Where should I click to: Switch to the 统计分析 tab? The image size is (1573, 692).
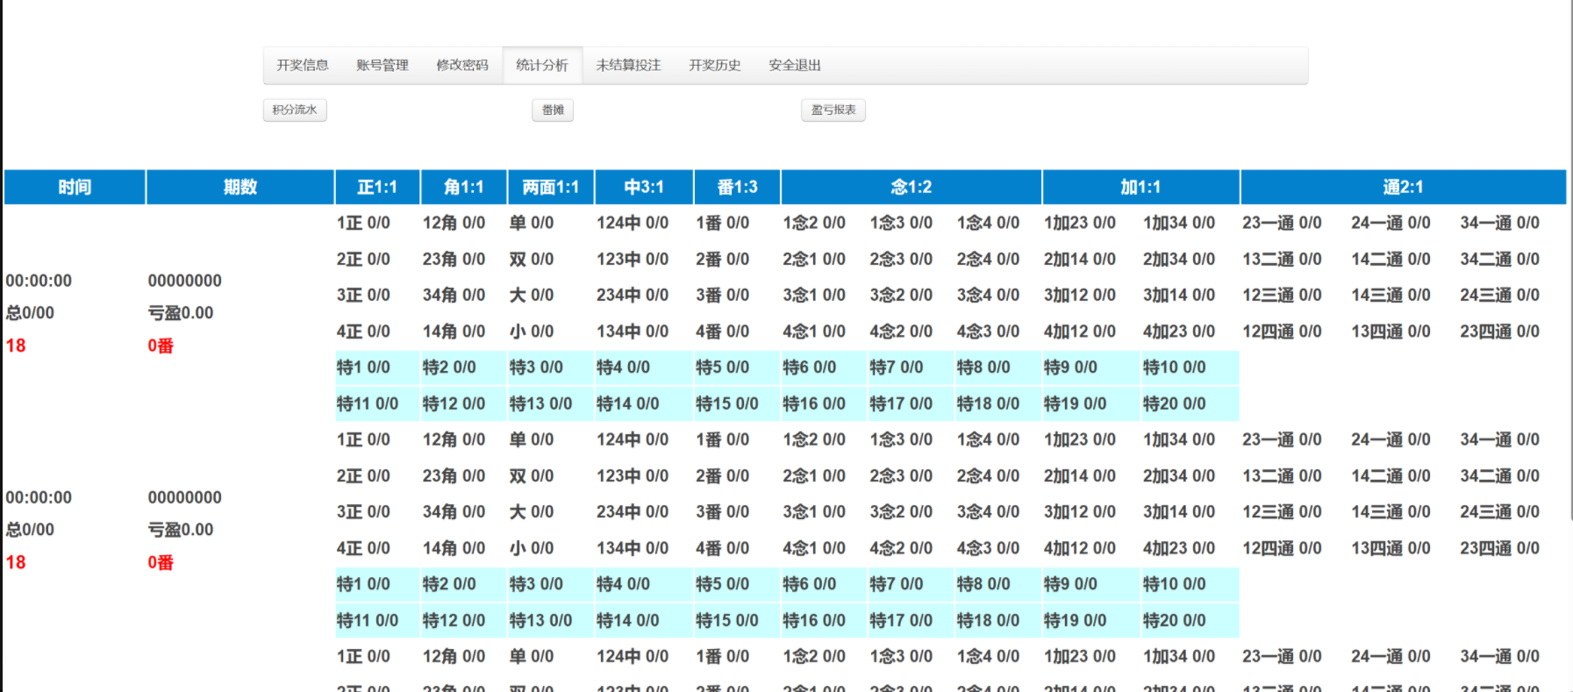tap(542, 65)
